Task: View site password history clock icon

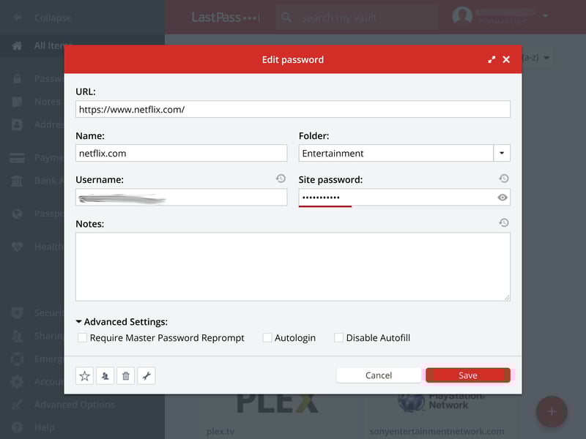Action: tap(503, 179)
